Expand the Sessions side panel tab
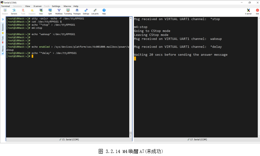Viewport: 260px width, 156px height. point(3,27)
